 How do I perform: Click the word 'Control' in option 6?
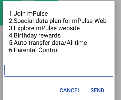pyautogui.click(x=48, y=50)
